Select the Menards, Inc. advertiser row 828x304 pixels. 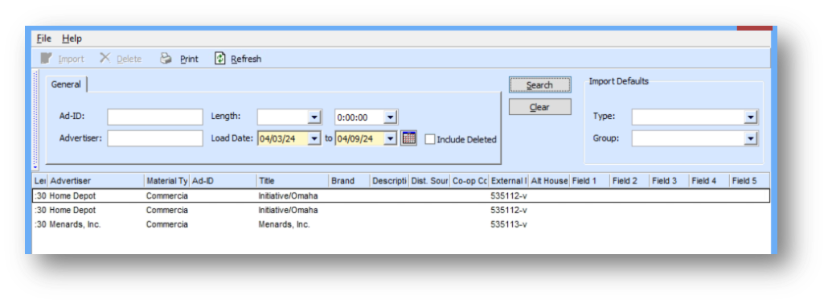pos(401,224)
